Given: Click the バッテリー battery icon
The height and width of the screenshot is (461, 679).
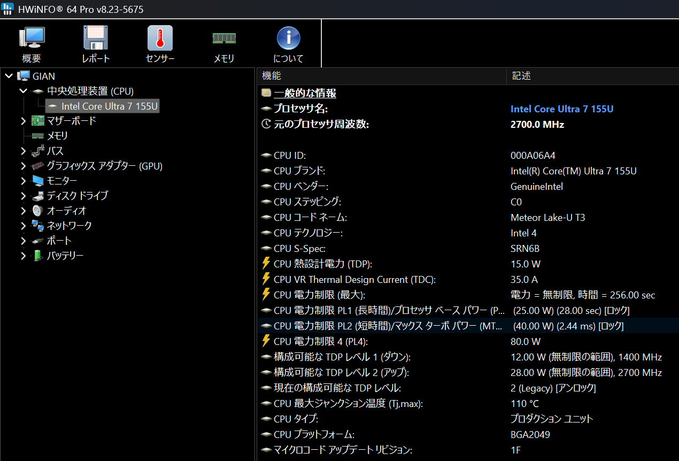Looking at the screenshot, I should pyautogui.click(x=38, y=256).
